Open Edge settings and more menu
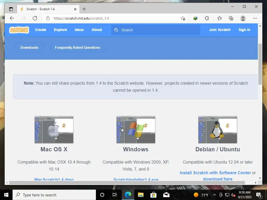The image size is (267, 200). click(255, 18)
